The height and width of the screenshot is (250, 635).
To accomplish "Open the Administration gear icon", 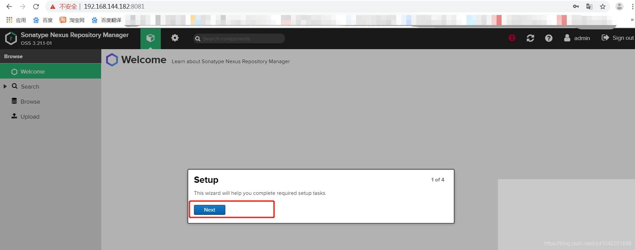I will coord(175,38).
